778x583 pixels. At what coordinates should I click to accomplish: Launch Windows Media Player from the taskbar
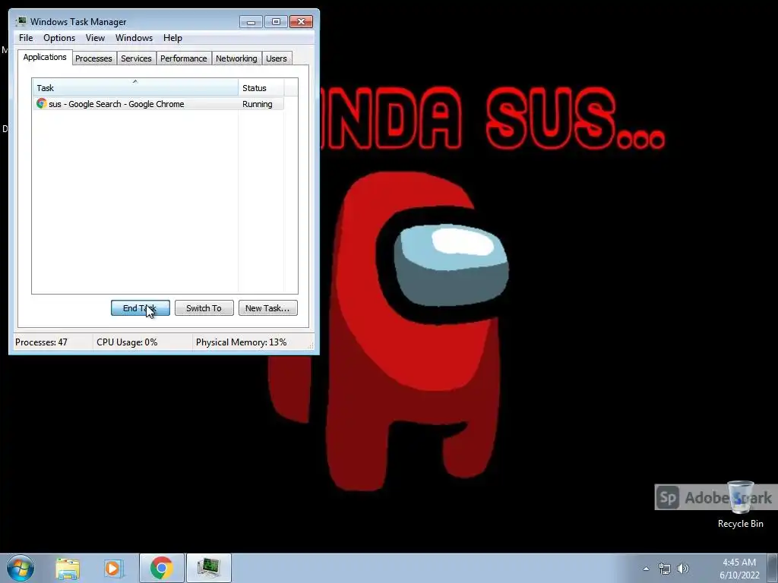pyautogui.click(x=114, y=568)
